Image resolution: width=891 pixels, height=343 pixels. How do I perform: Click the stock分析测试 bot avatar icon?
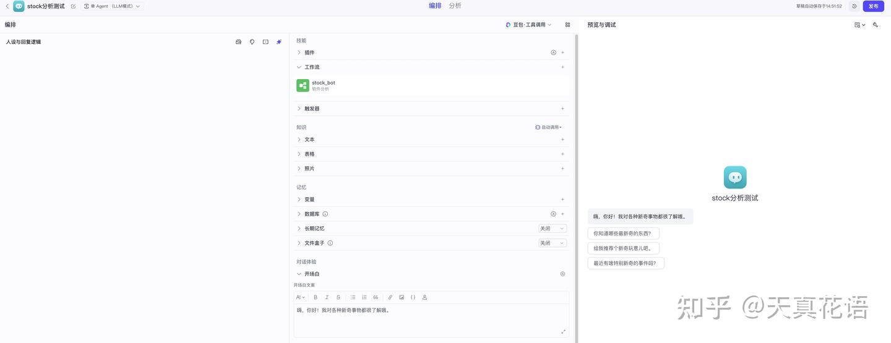click(x=19, y=6)
